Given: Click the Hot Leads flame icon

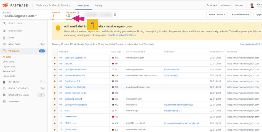Looking at the screenshot, I should [4, 82].
